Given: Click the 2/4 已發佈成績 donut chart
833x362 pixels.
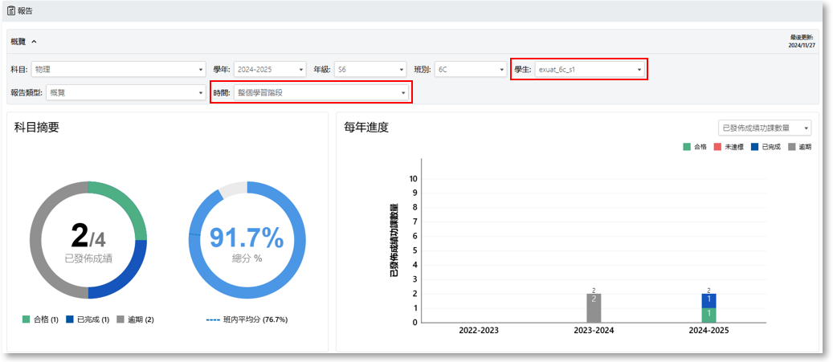Looking at the screenshot, I should coord(88,241).
